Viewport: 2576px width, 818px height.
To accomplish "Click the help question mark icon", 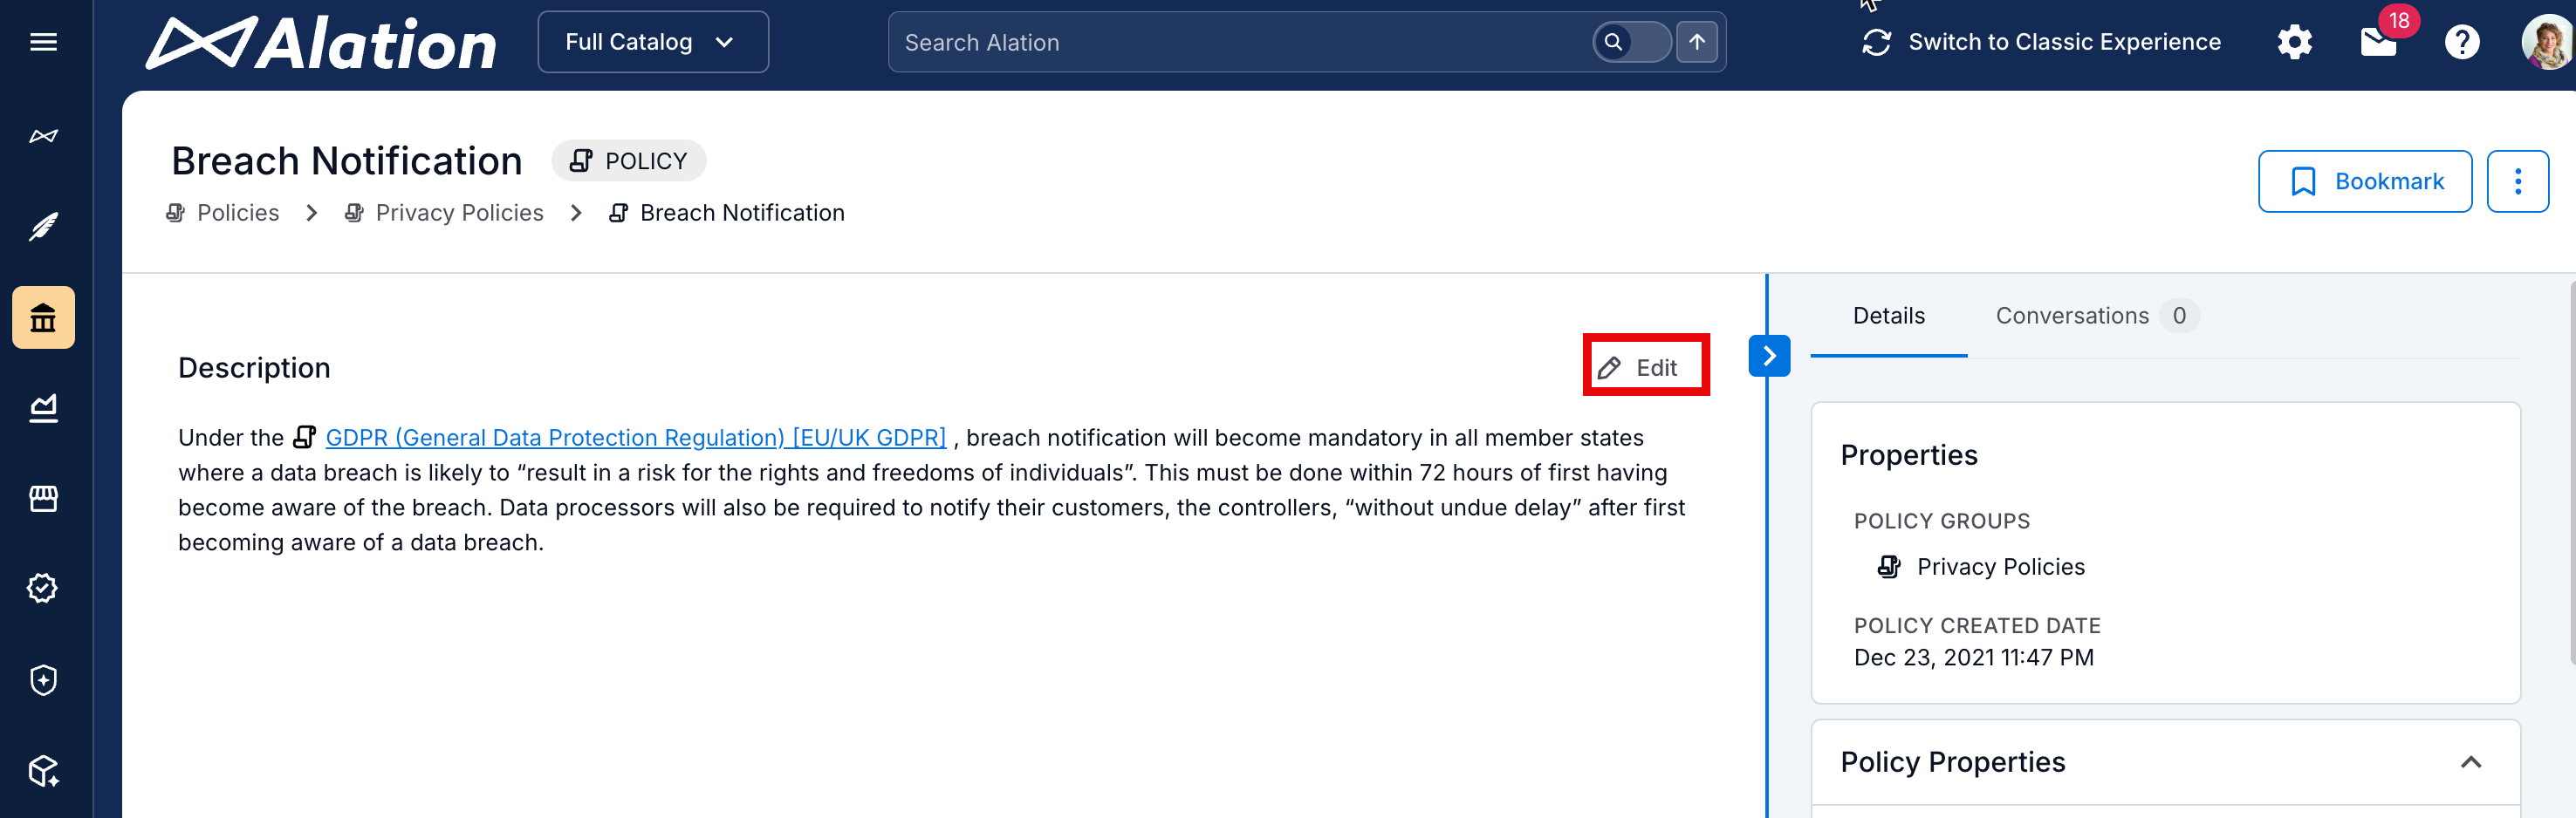I will [x=2461, y=42].
